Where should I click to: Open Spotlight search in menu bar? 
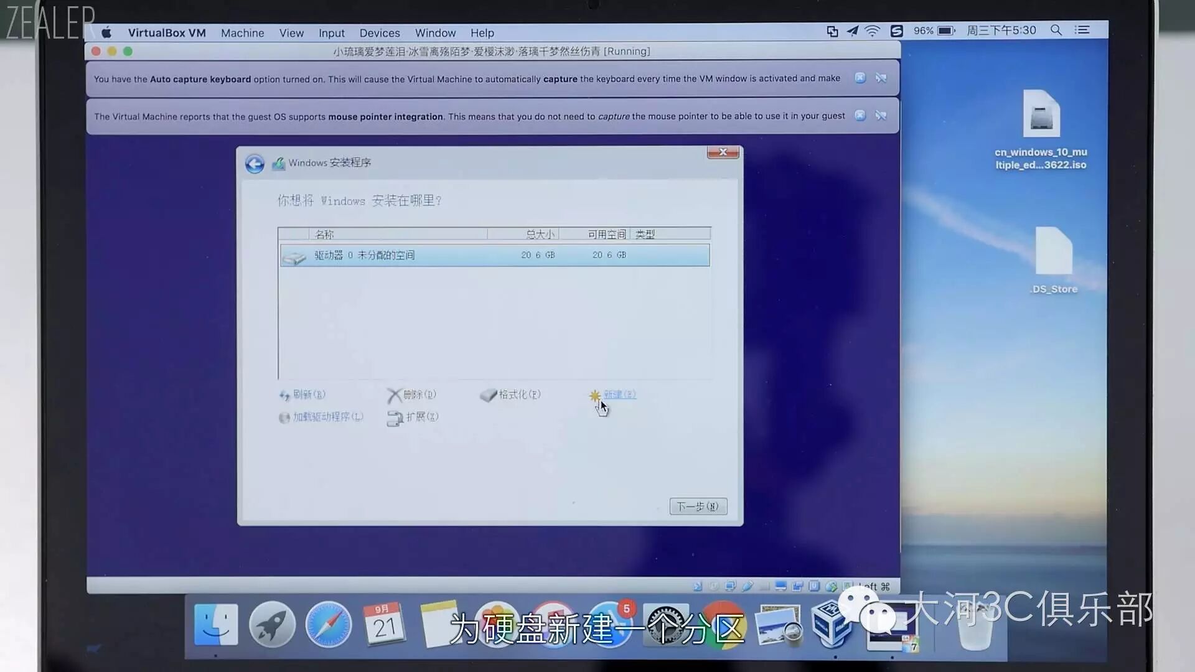1056,30
